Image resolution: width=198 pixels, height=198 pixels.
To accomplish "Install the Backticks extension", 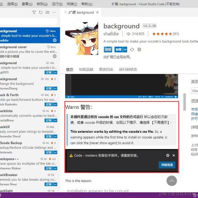I will (x=49, y=120).
